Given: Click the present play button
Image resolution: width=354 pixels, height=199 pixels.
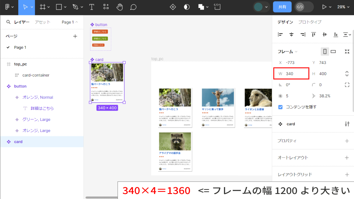Looking at the screenshot, I should (324, 7).
